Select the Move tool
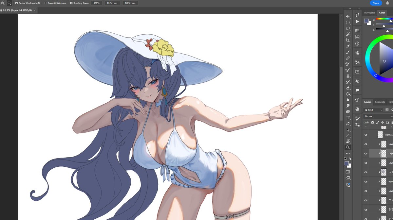Viewport: 393px width, 220px height. pos(348,16)
